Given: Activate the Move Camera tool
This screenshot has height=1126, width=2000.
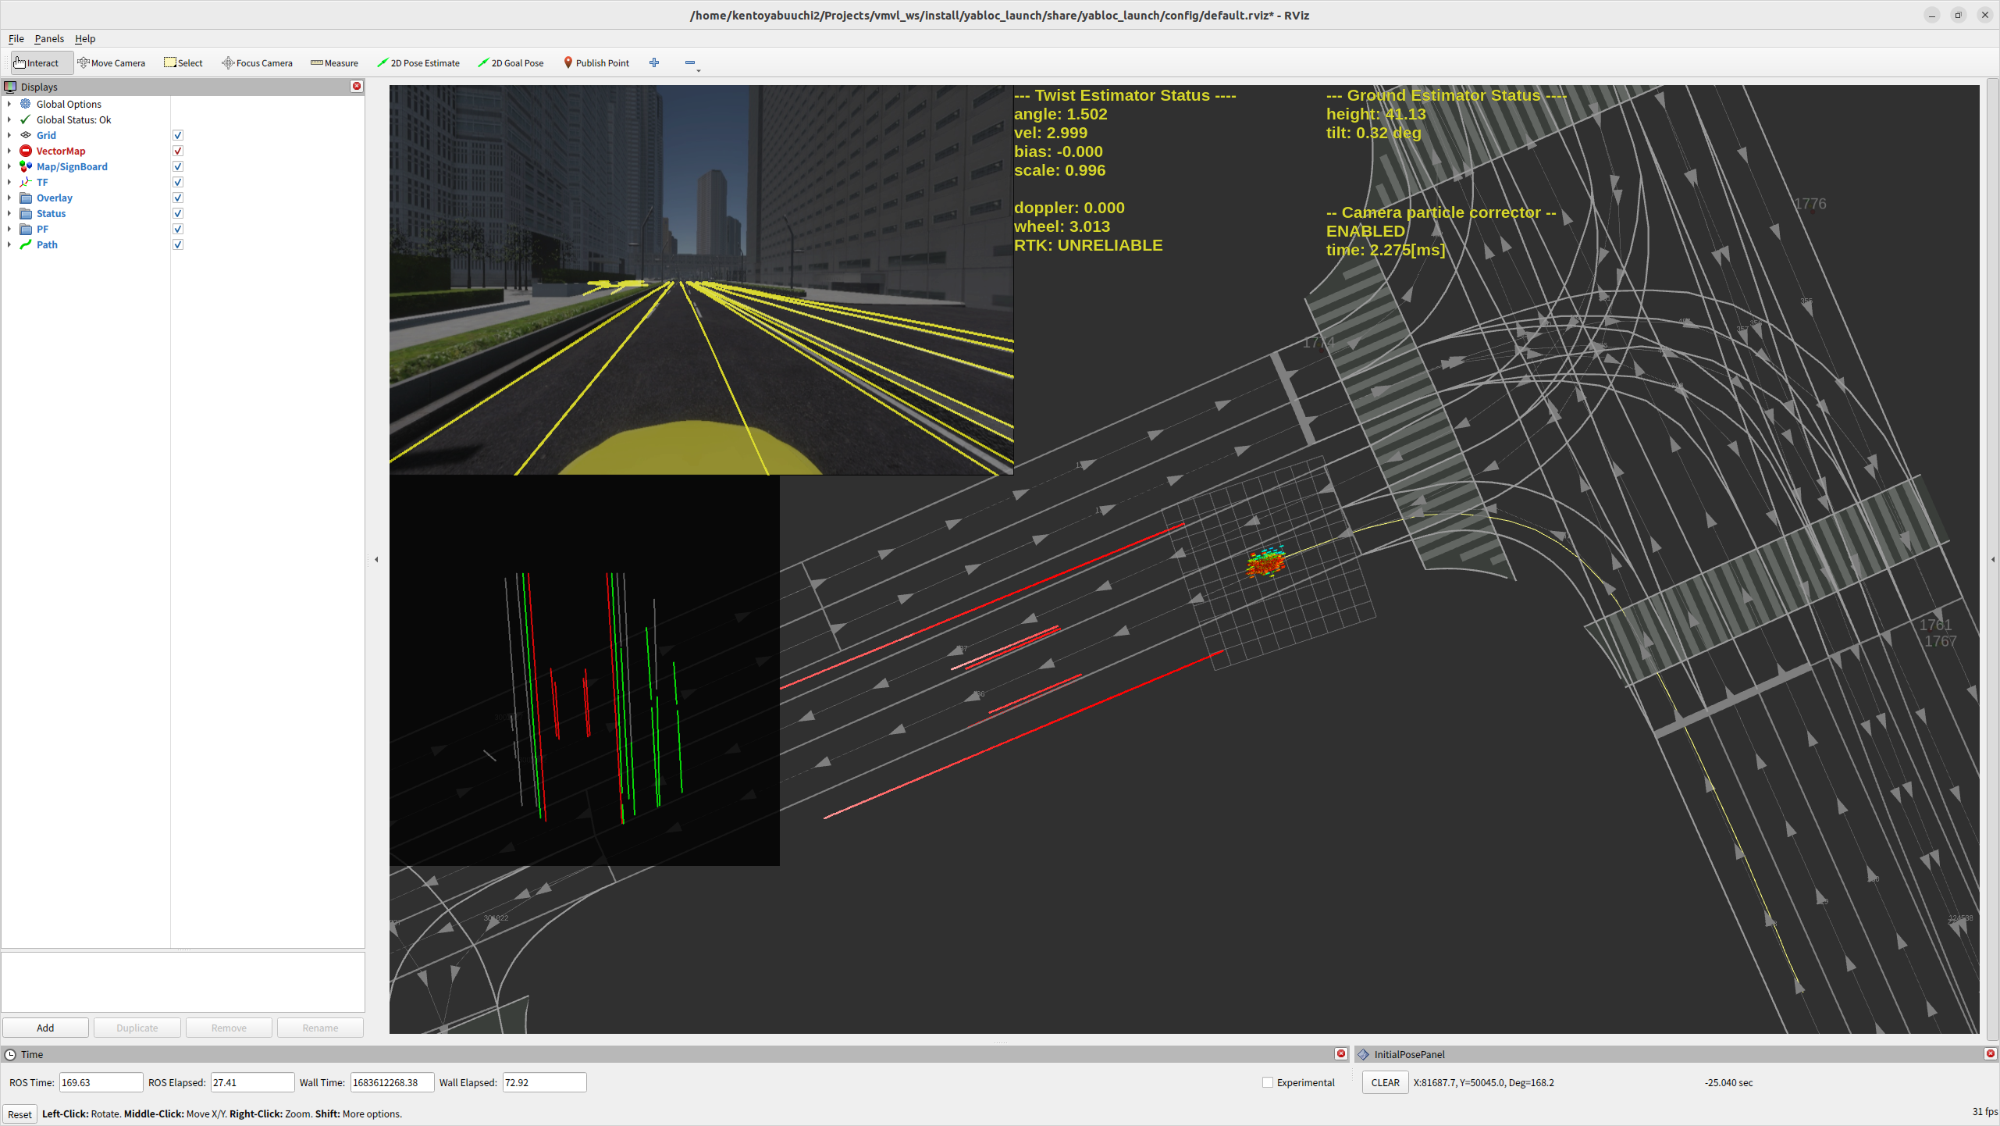Looking at the screenshot, I should click(x=112, y=62).
